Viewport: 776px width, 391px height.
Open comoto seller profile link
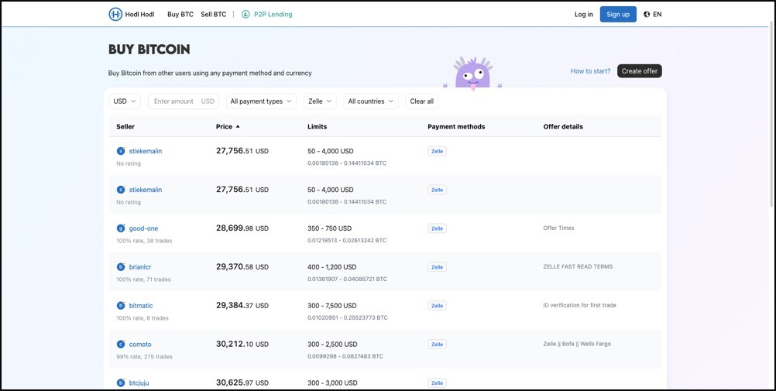(140, 344)
